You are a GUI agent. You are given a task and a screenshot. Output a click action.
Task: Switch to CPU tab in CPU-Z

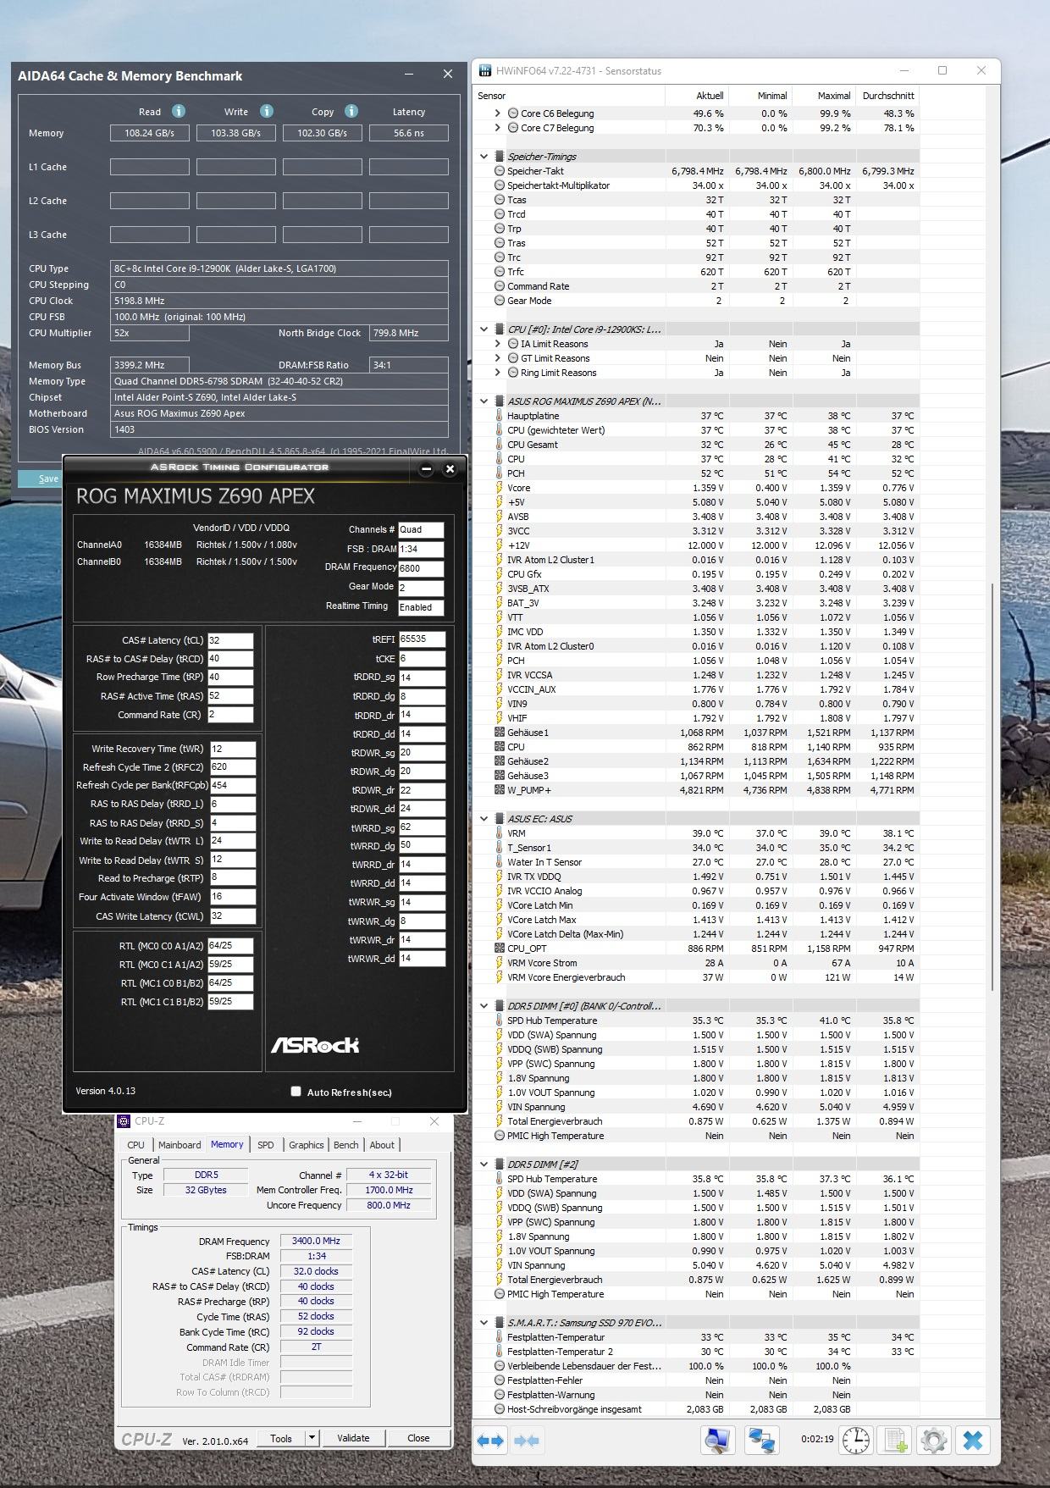pos(135,1145)
